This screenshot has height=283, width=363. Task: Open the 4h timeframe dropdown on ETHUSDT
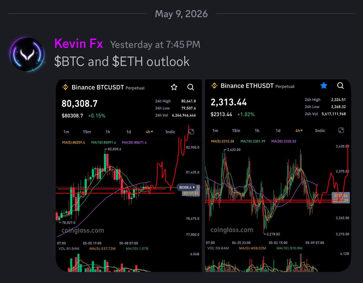[x=299, y=130]
